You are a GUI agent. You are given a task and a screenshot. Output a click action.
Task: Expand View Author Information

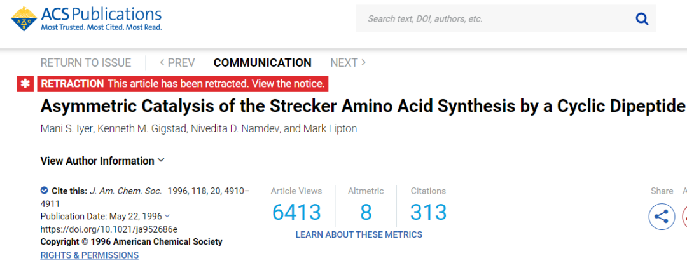point(102,161)
